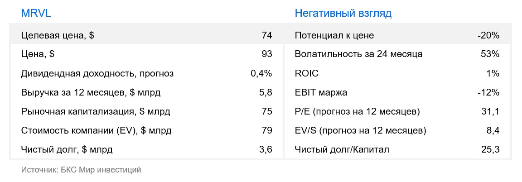Click the dividend yield value 0,4%
Screen dimensions: 522x182
261,73
